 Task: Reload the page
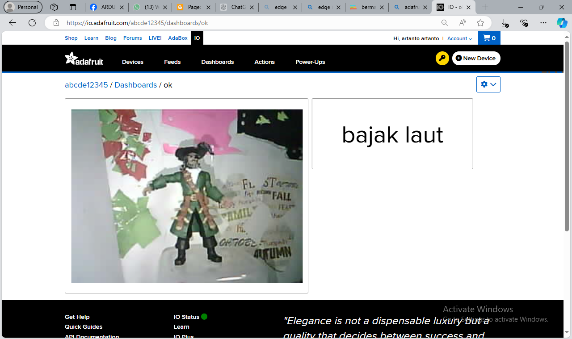[x=32, y=23]
